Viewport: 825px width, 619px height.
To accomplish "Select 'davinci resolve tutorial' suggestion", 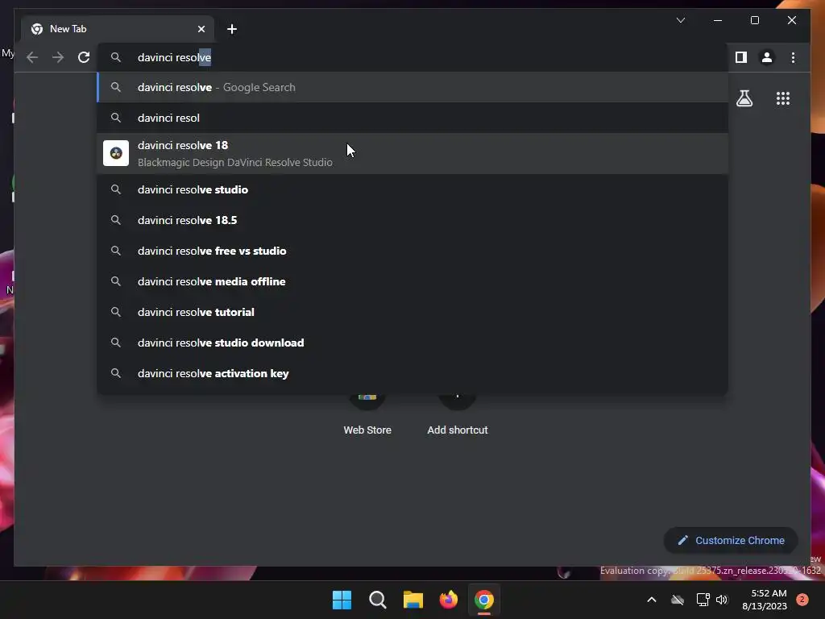I will click(413, 312).
